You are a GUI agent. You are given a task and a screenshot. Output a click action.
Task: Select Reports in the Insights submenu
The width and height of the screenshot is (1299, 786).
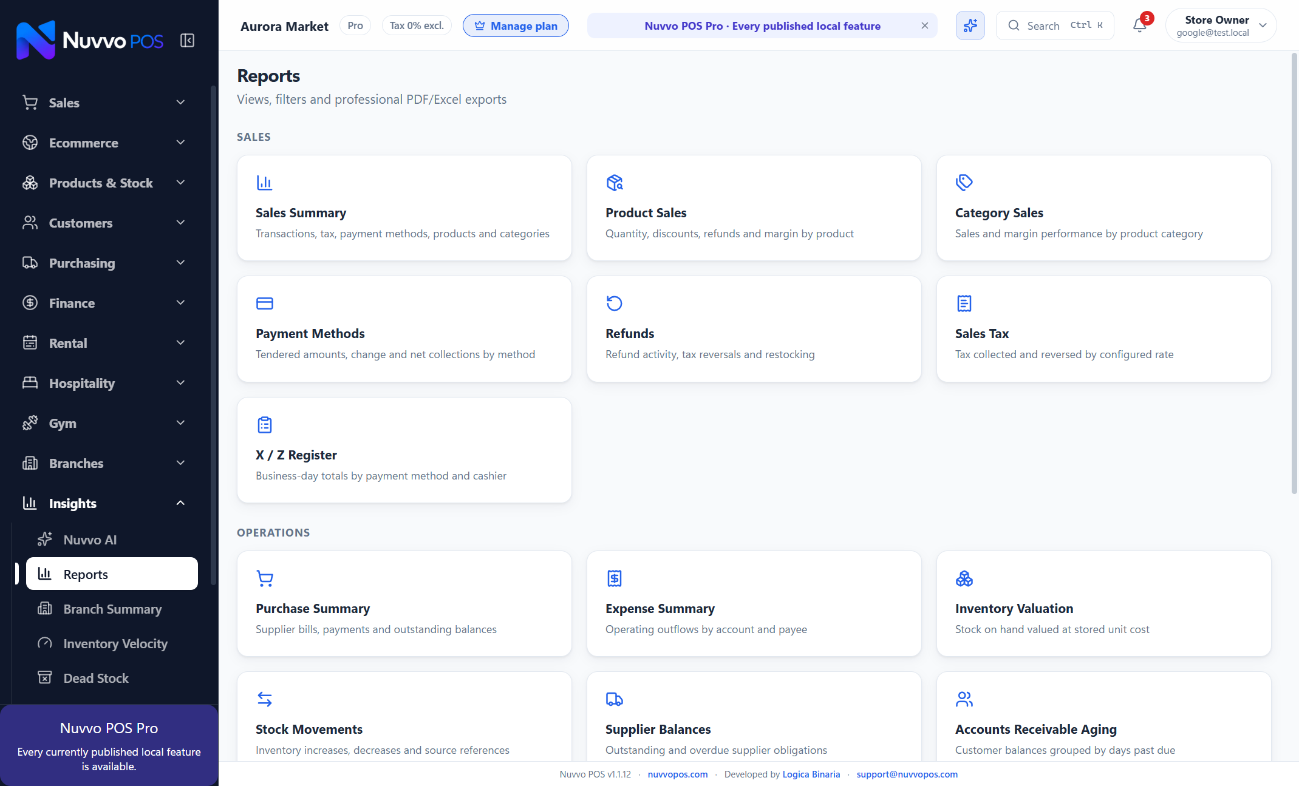click(112, 574)
